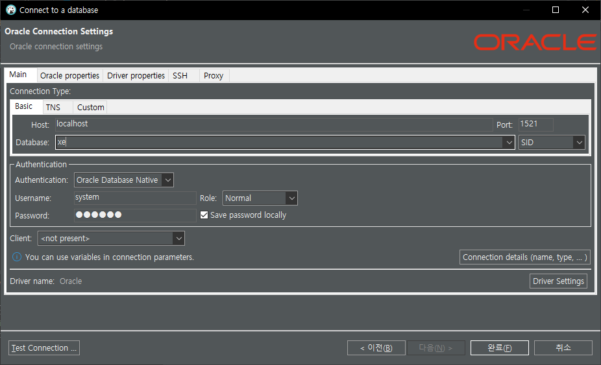Click the Oracle logo in the header

(x=535, y=42)
